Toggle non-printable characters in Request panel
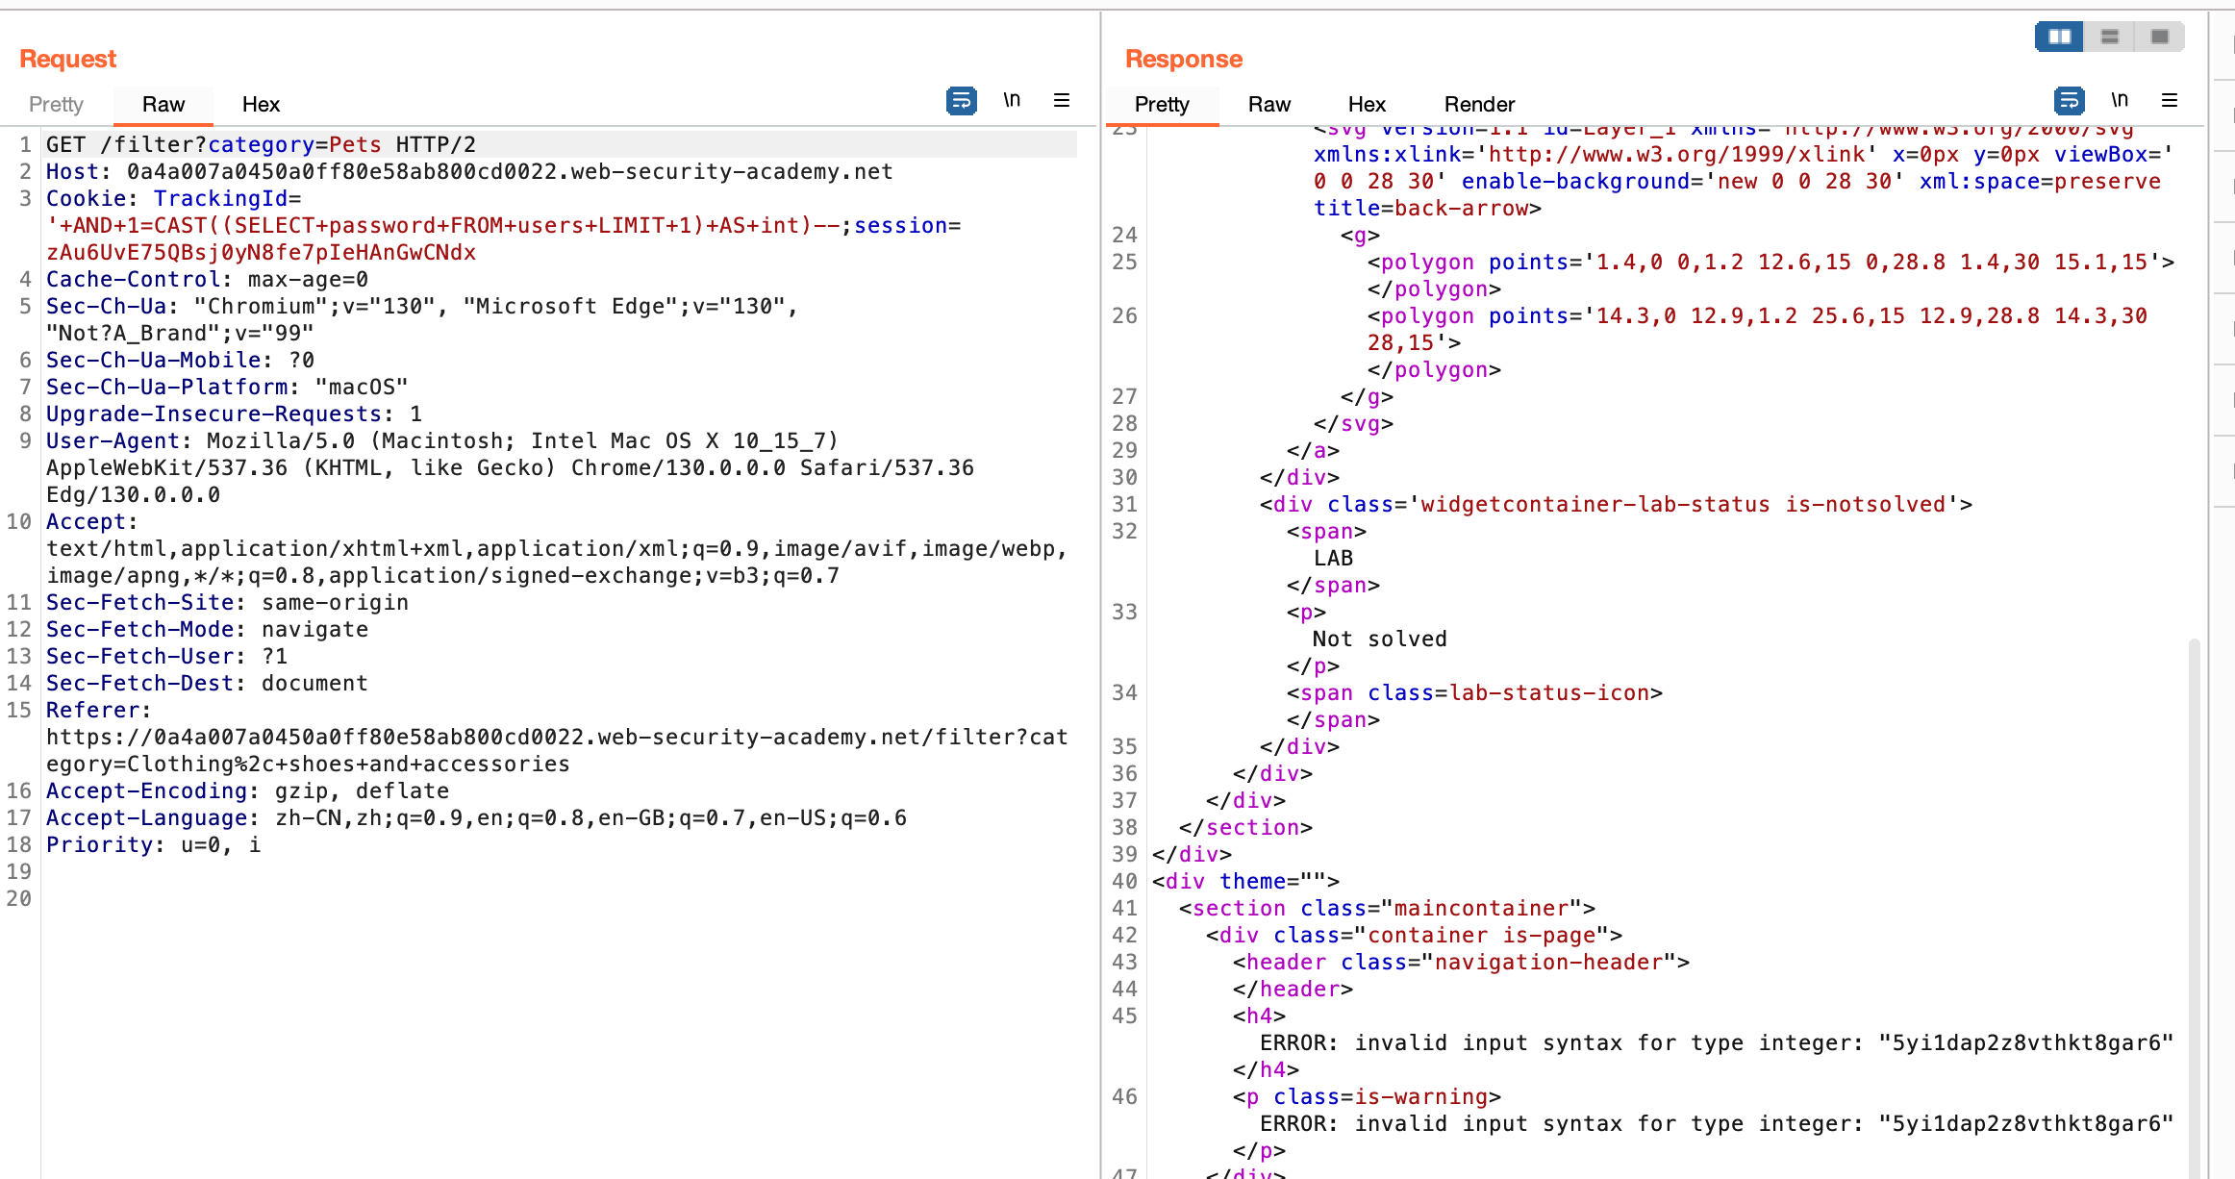 pyautogui.click(x=1012, y=100)
